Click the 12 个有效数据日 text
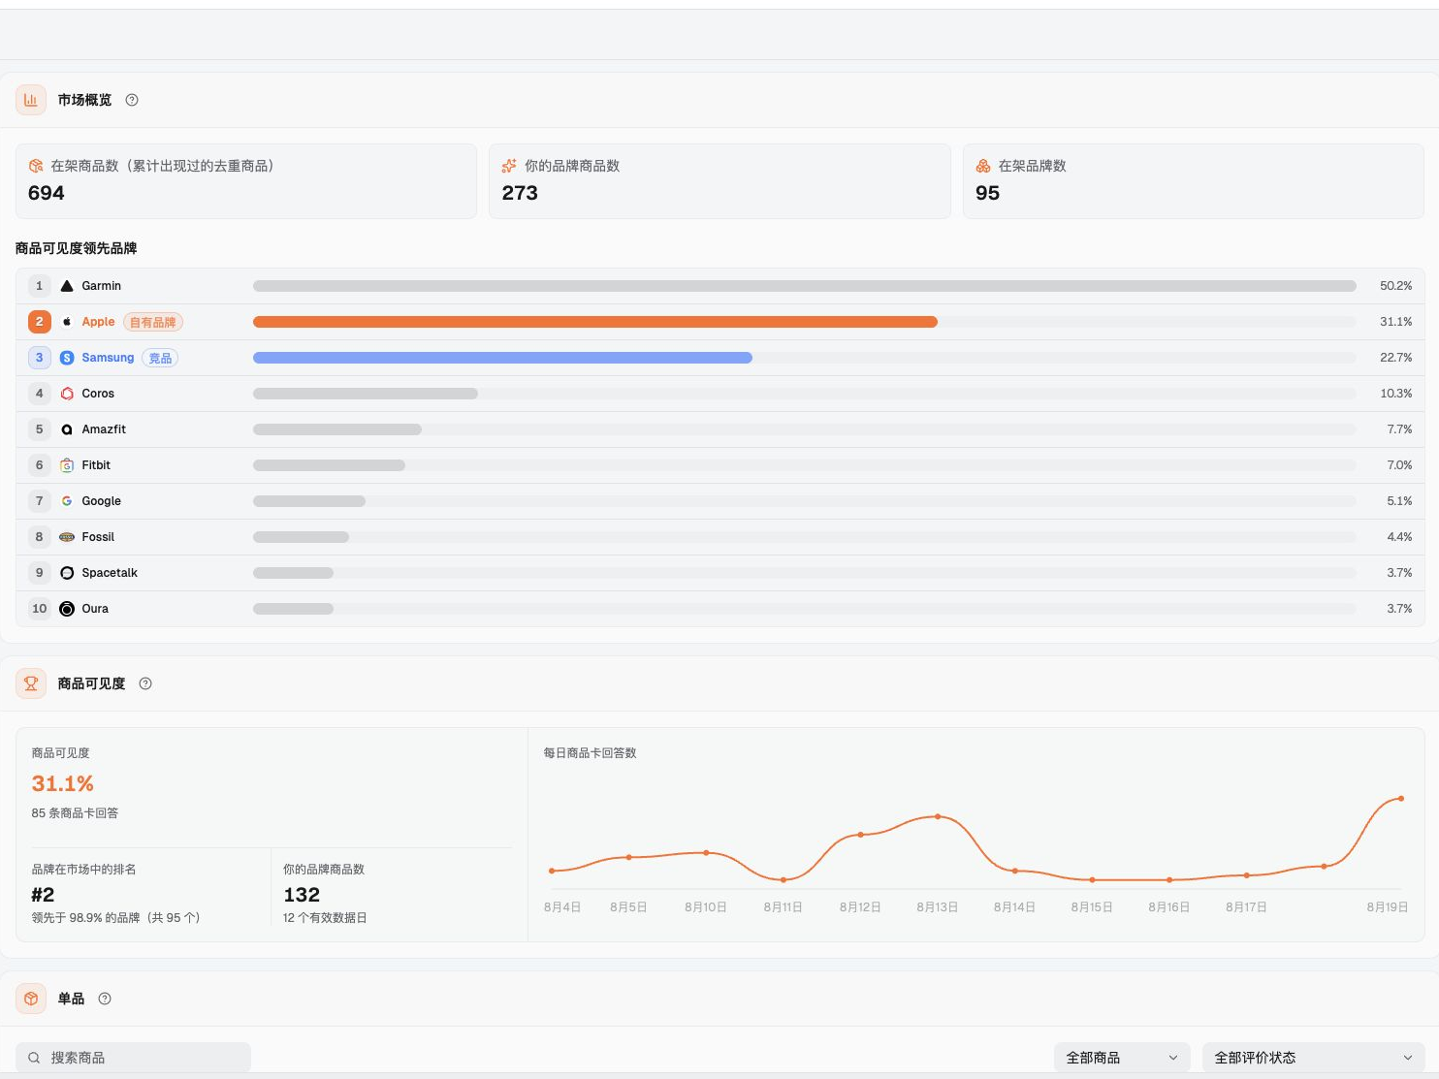This screenshot has width=1439, height=1079. [x=325, y=918]
